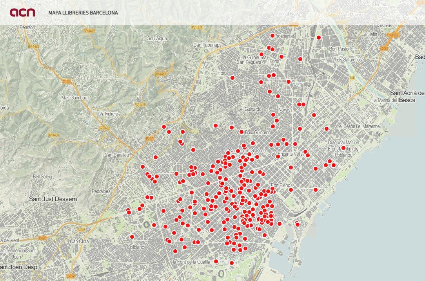Select the marker closest to Can Caralleu
This screenshot has height=281, width=425.
156,157
